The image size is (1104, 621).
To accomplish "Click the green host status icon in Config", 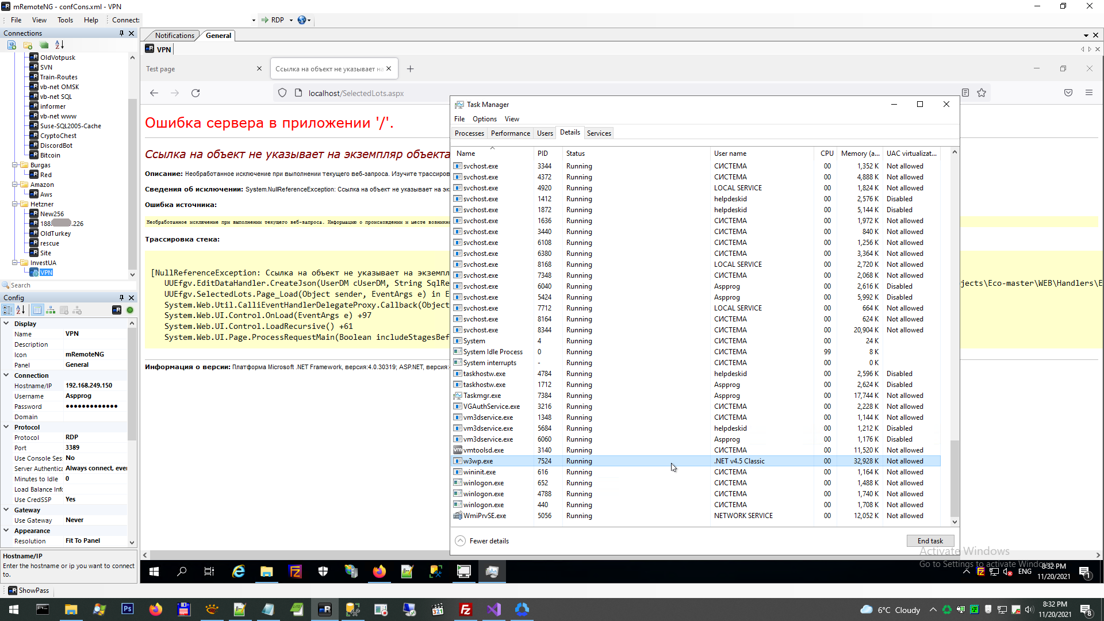I will click(130, 310).
